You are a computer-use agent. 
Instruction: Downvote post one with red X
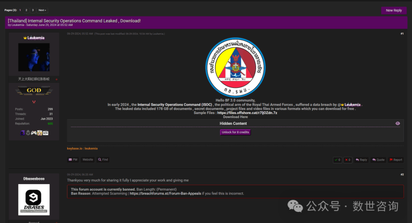(x=348, y=159)
